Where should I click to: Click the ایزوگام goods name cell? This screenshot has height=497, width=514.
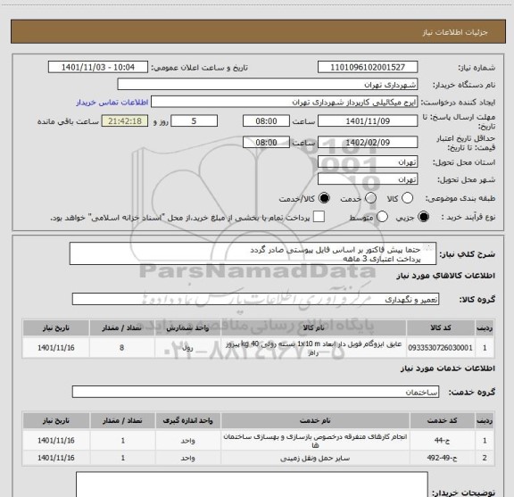[x=314, y=348]
